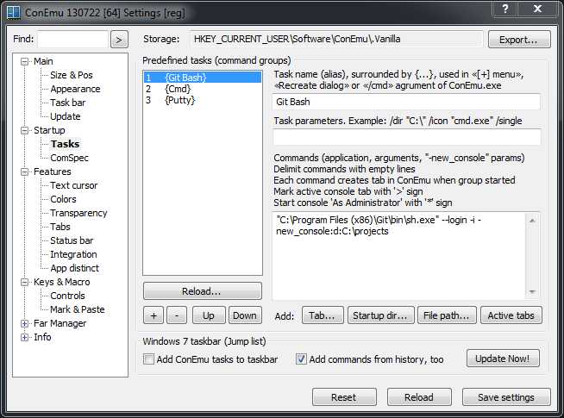
Task: Select the {Cmd} task in list
Action: coord(203,89)
